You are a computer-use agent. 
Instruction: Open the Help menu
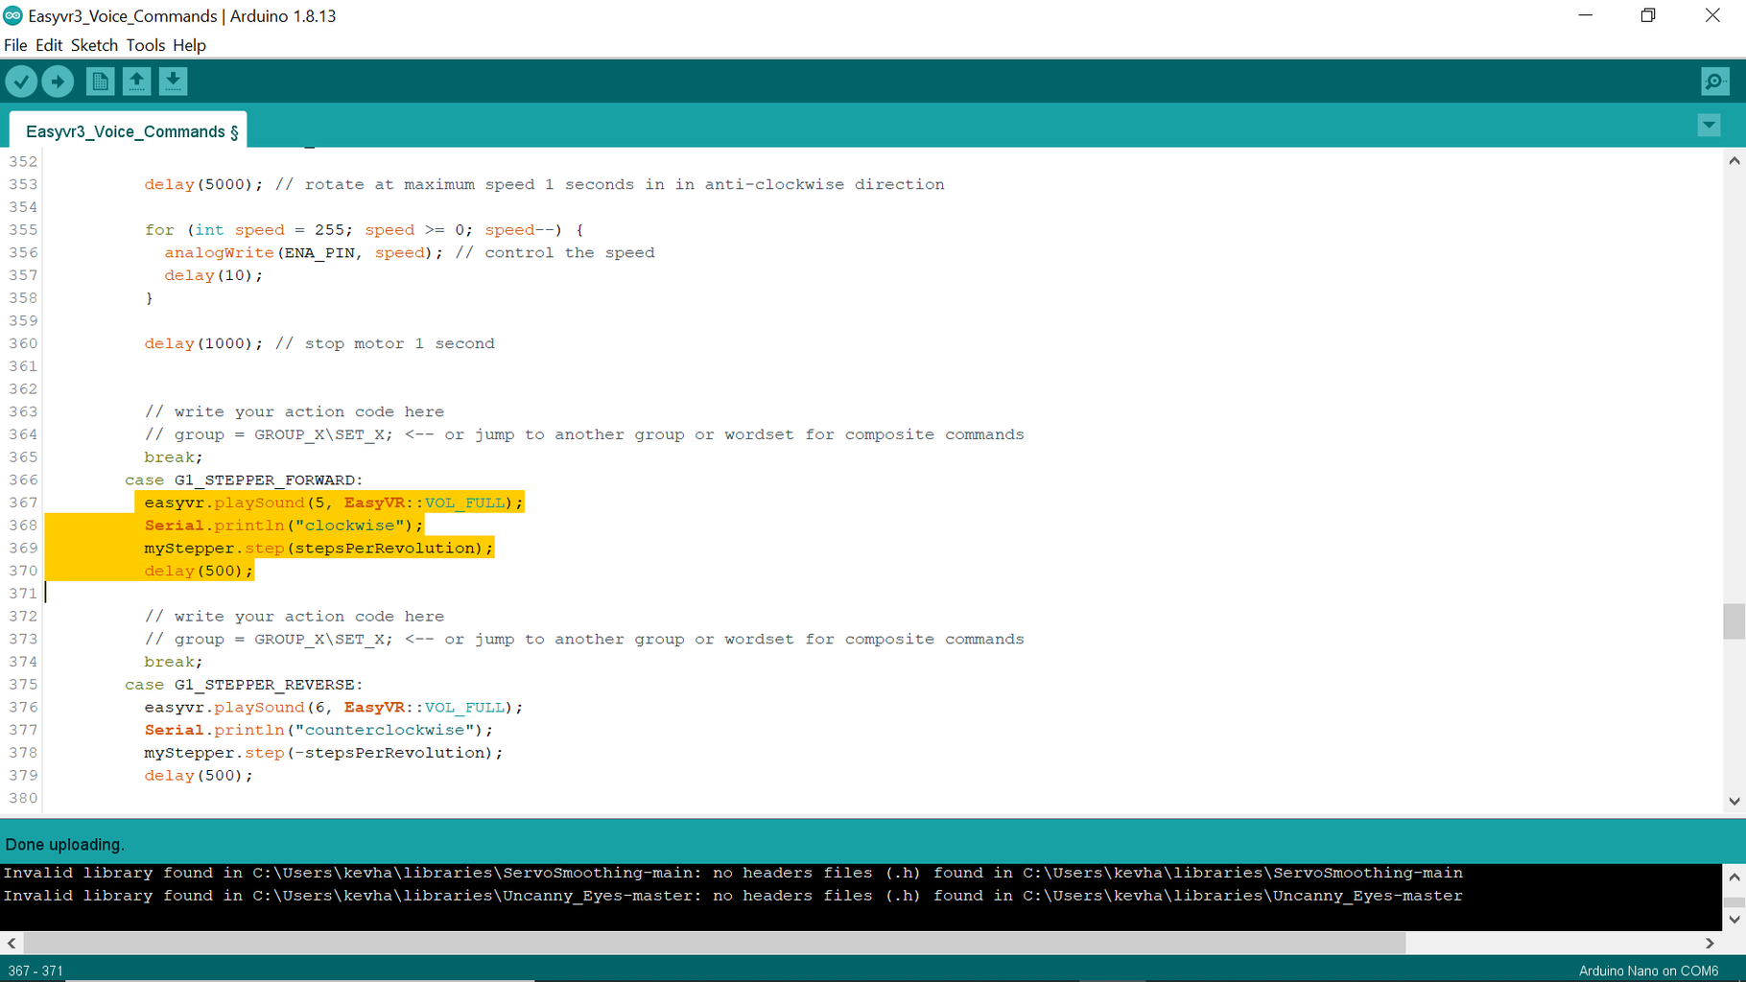pyautogui.click(x=189, y=45)
